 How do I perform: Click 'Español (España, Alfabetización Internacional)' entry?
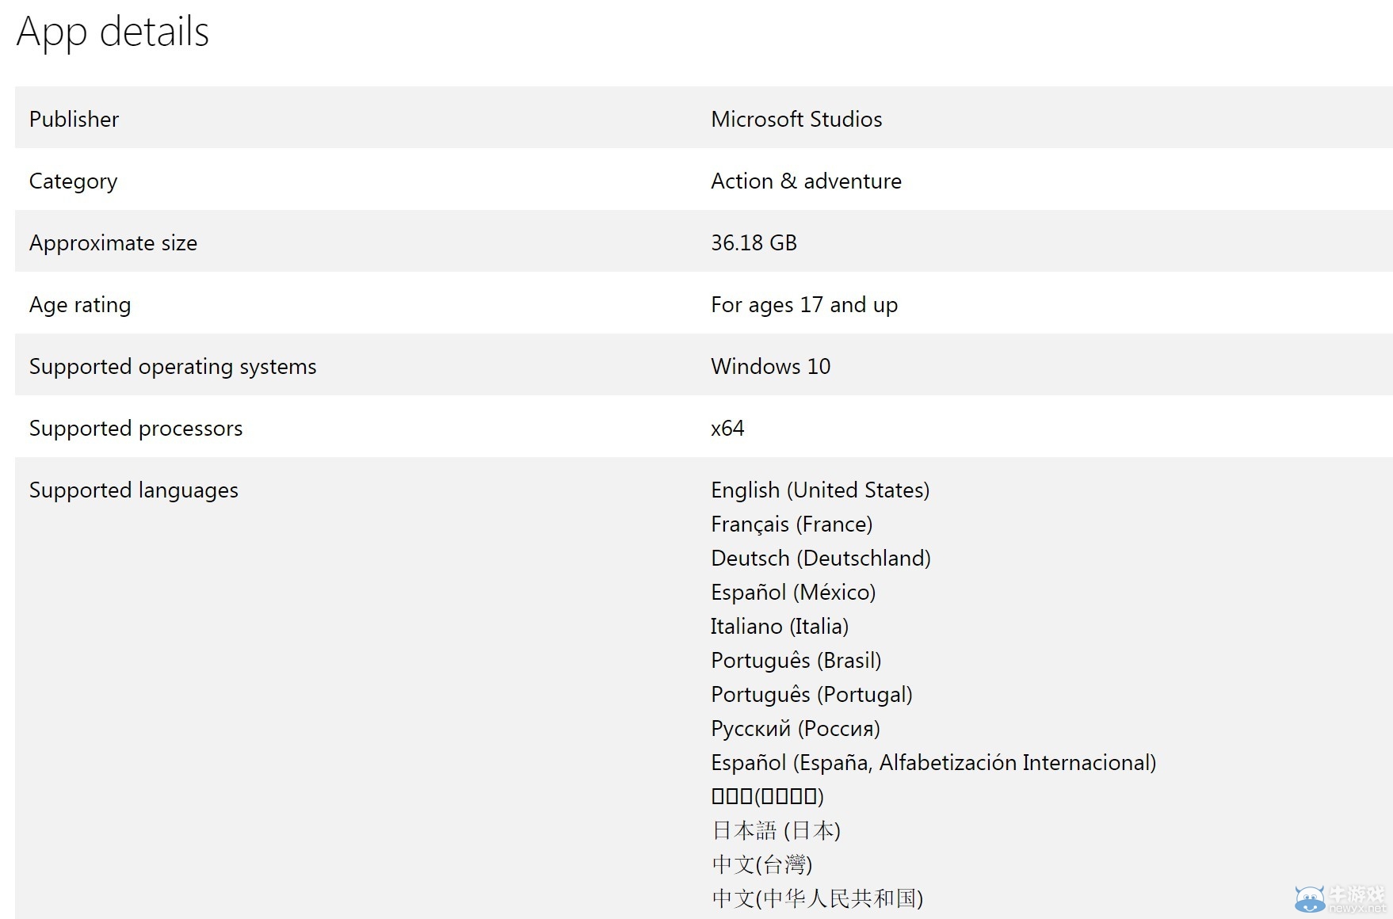click(933, 763)
